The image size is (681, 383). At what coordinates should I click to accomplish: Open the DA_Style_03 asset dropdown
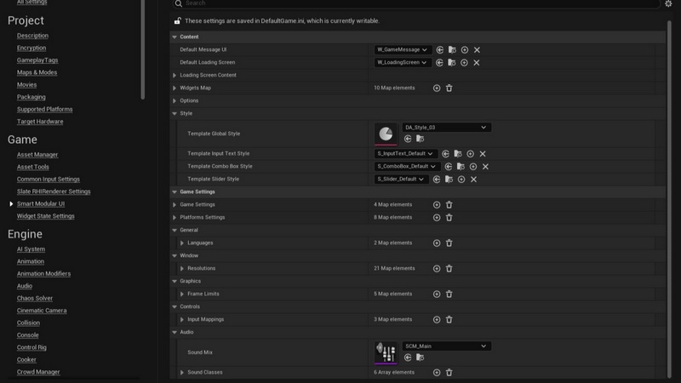(446, 128)
